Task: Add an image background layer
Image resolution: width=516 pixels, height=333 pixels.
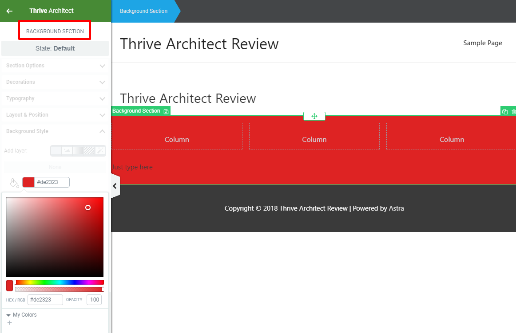Action: [67, 150]
